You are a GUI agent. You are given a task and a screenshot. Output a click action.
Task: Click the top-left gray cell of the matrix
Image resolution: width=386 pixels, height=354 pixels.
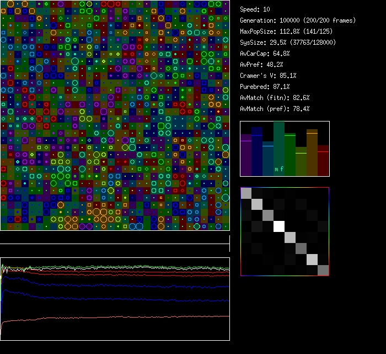tap(246, 193)
